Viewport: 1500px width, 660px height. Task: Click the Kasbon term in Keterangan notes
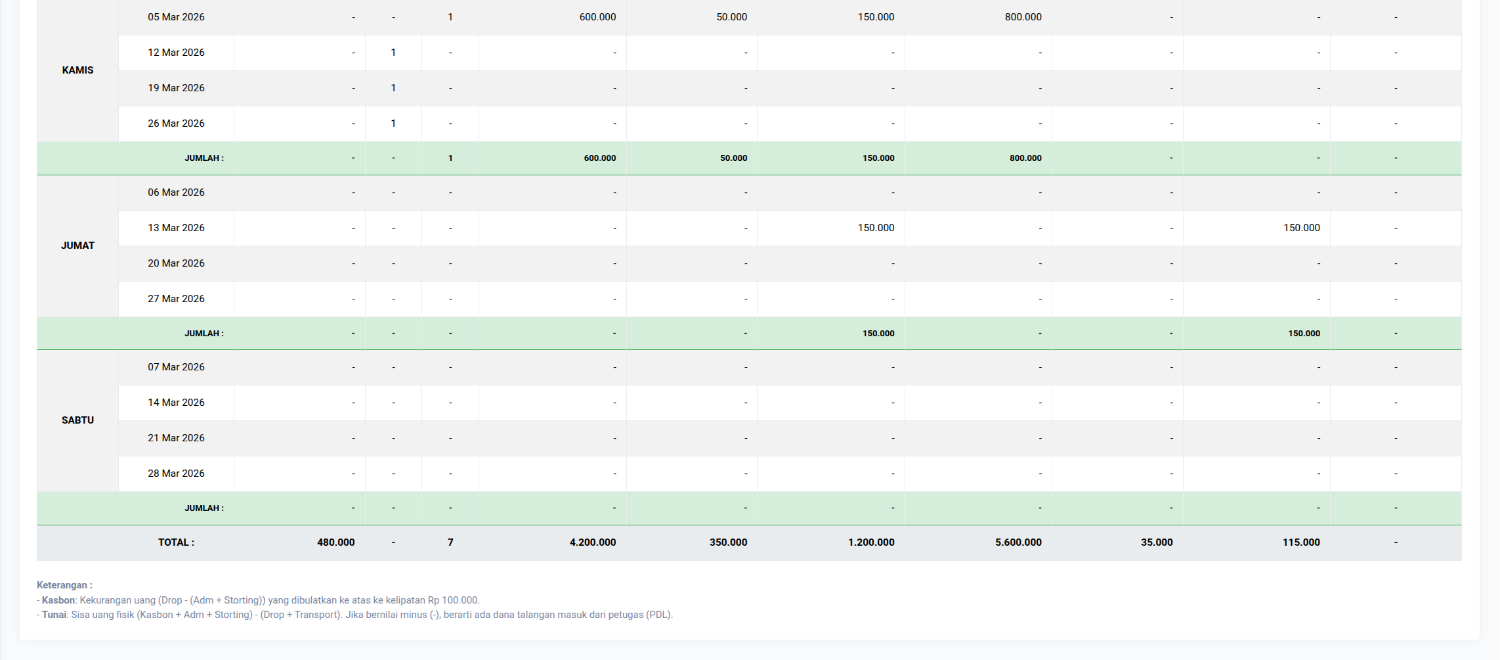(58, 600)
